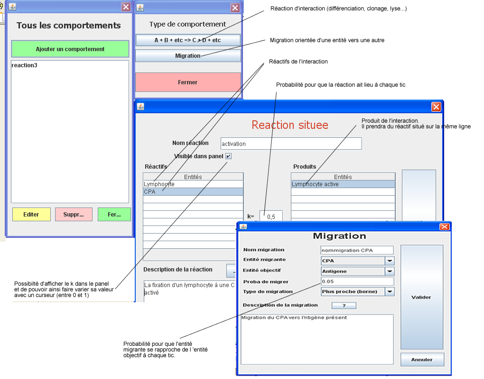
Task: Click Valider in the Migration dialog
Action: [x=421, y=297]
